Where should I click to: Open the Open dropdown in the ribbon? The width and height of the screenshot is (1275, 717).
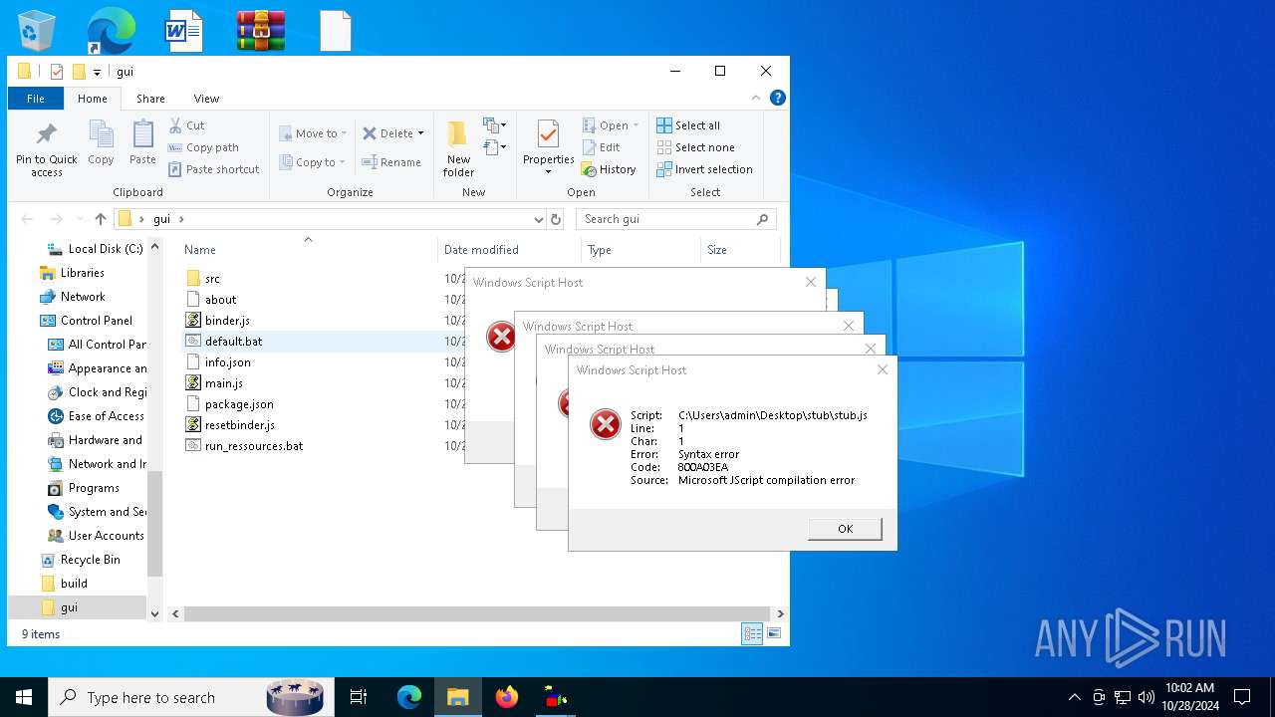611,125
